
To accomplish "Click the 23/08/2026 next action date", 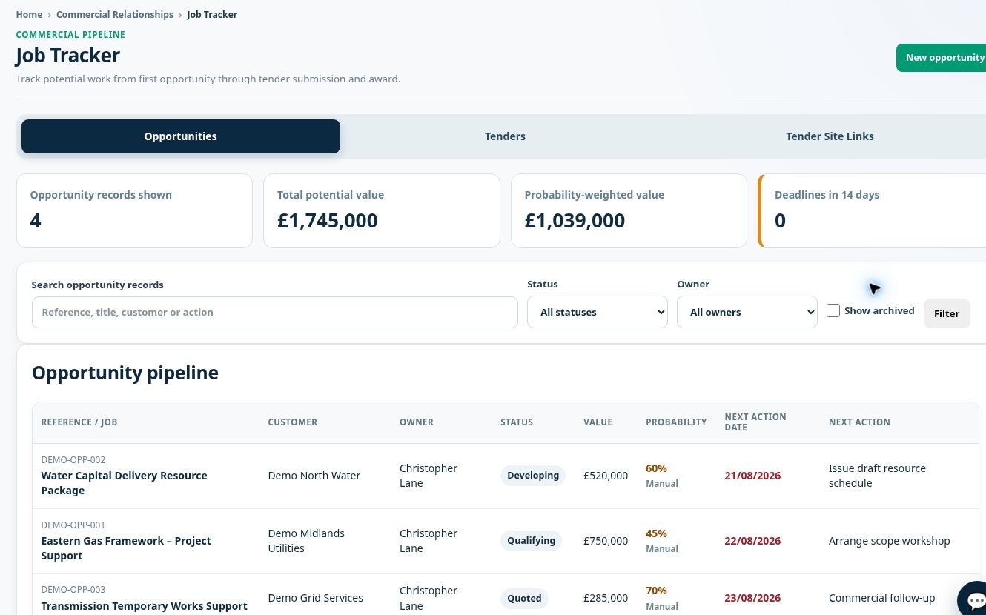I will [x=752, y=598].
